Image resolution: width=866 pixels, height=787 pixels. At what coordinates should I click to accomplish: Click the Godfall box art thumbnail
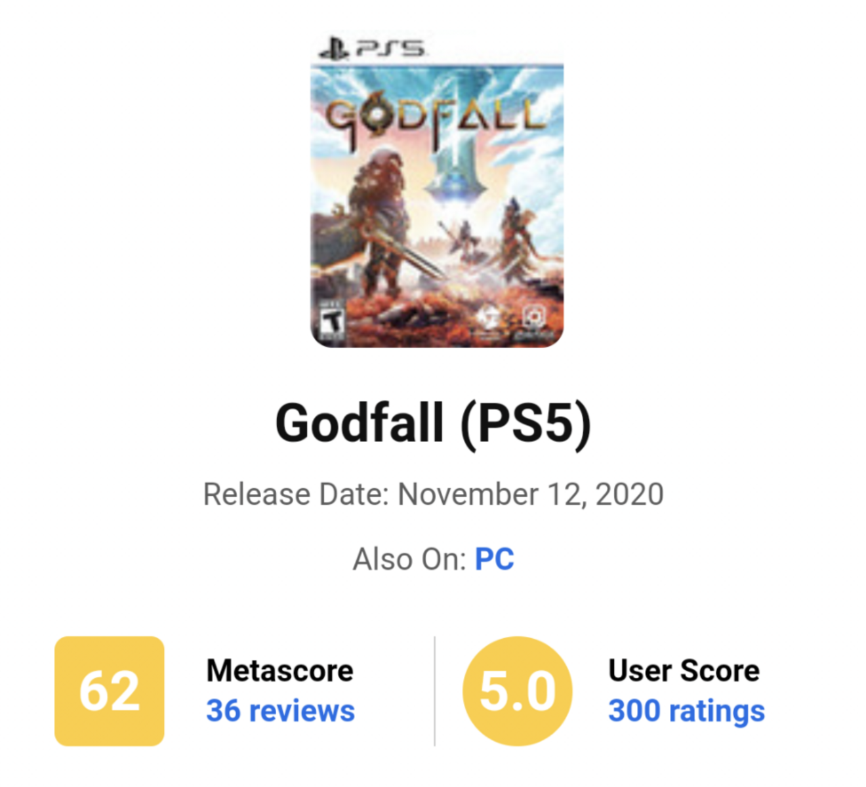click(x=437, y=189)
